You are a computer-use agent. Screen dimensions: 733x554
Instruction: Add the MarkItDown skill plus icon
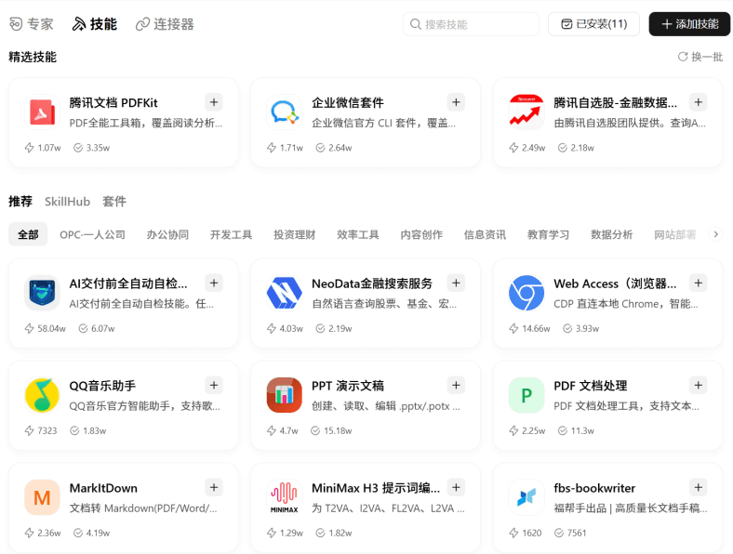(x=214, y=488)
